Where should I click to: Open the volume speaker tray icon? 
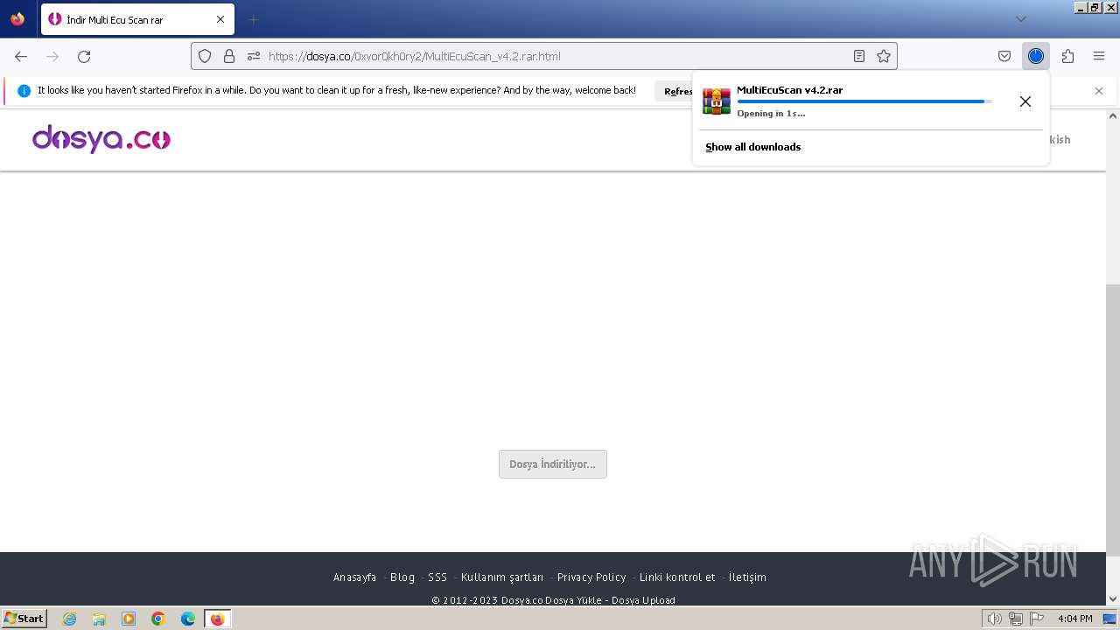(x=994, y=619)
